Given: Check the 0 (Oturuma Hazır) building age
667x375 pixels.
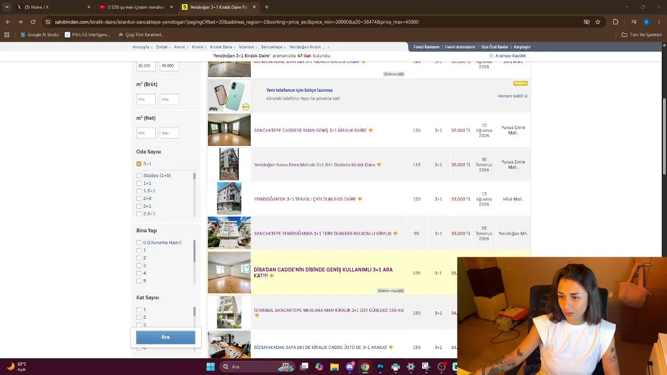Looking at the screenshot, I should pos(139,243).
